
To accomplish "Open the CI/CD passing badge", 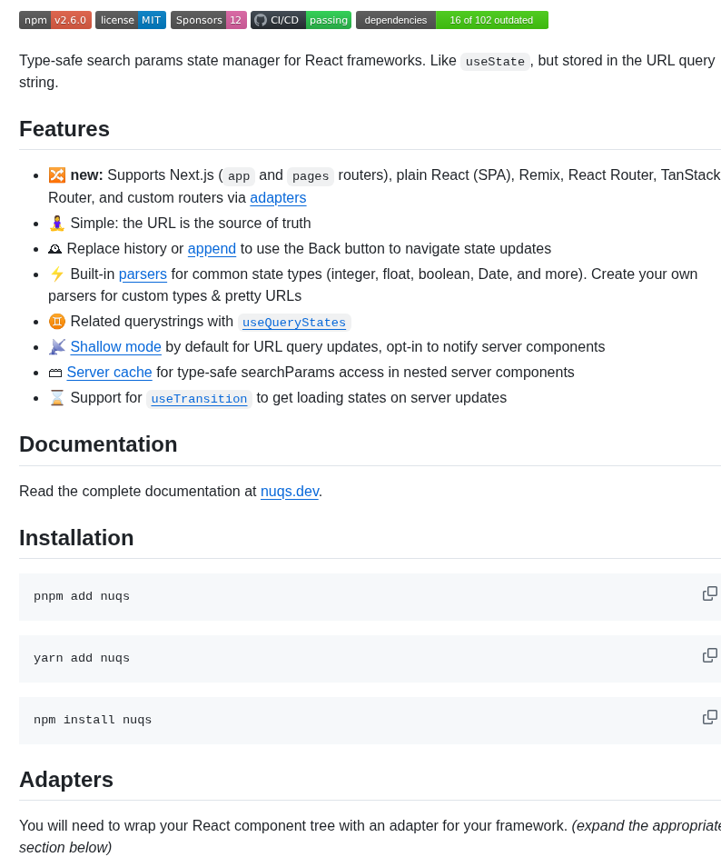I will 301,20.
